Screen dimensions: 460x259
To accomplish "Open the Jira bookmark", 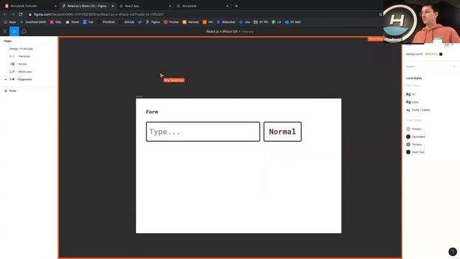I will pyautogui.click(x=244, y=22).
